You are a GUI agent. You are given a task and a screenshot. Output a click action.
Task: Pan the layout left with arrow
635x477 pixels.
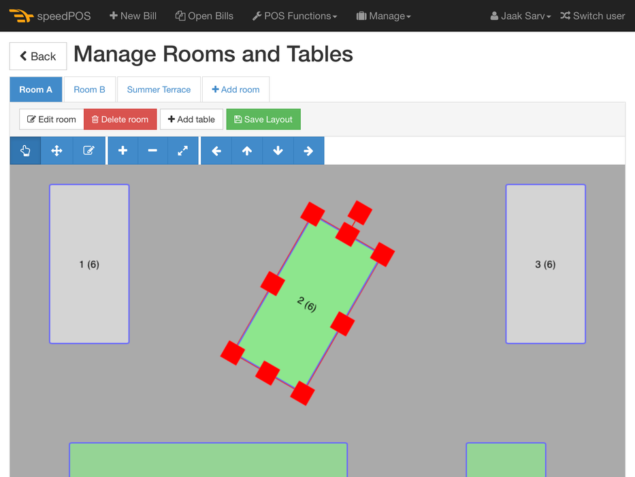[216, 151]
